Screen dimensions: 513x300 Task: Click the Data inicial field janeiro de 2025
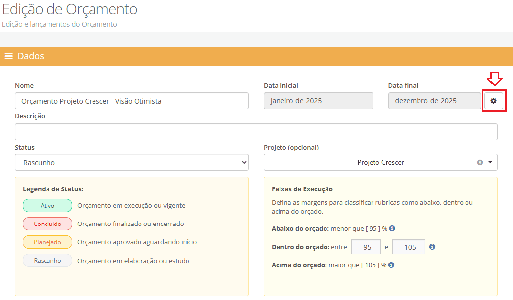(318, 101)
